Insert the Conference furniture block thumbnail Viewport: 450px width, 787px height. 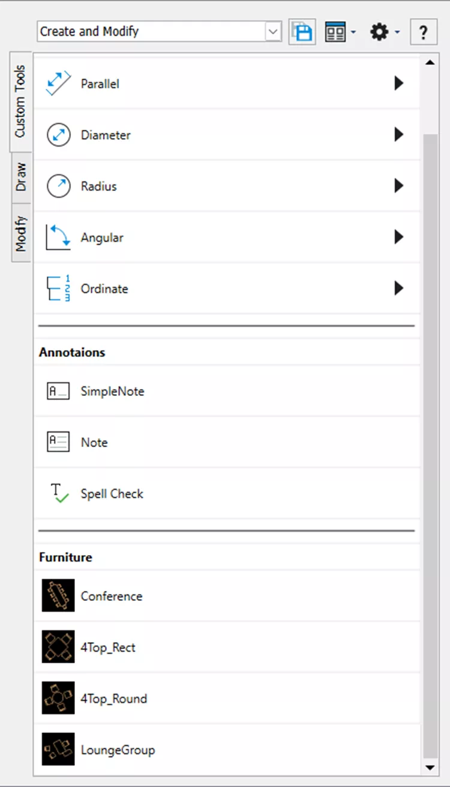pyautogui.click(x=58, y=596)
